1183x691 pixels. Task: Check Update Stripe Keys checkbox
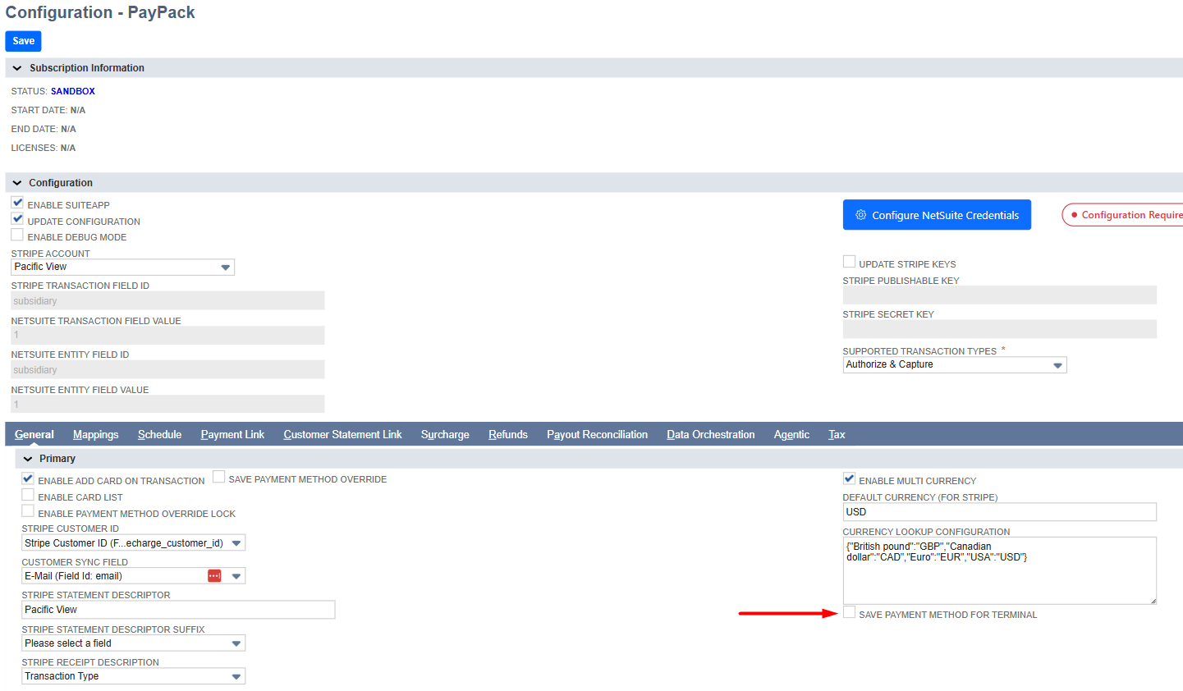click(x=849, y=262)
